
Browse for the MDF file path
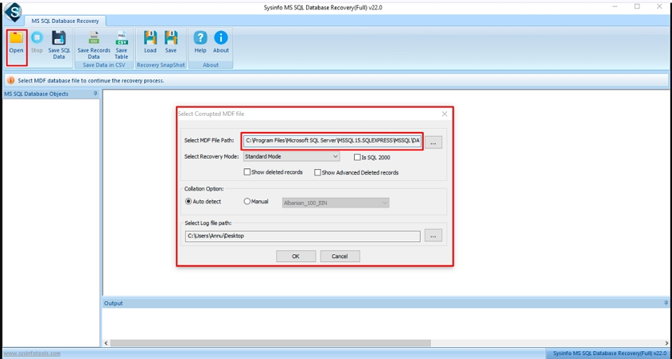(433, 143)
